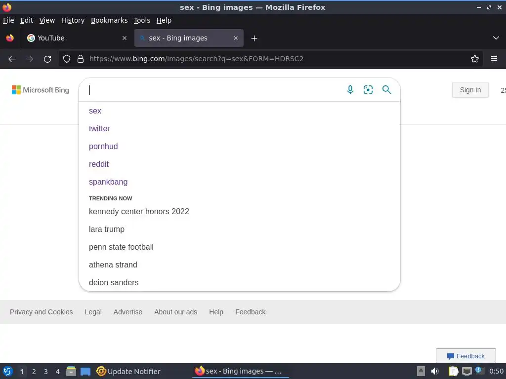
Task: Close the YouTube tab
Action: (x=125, y=38)
